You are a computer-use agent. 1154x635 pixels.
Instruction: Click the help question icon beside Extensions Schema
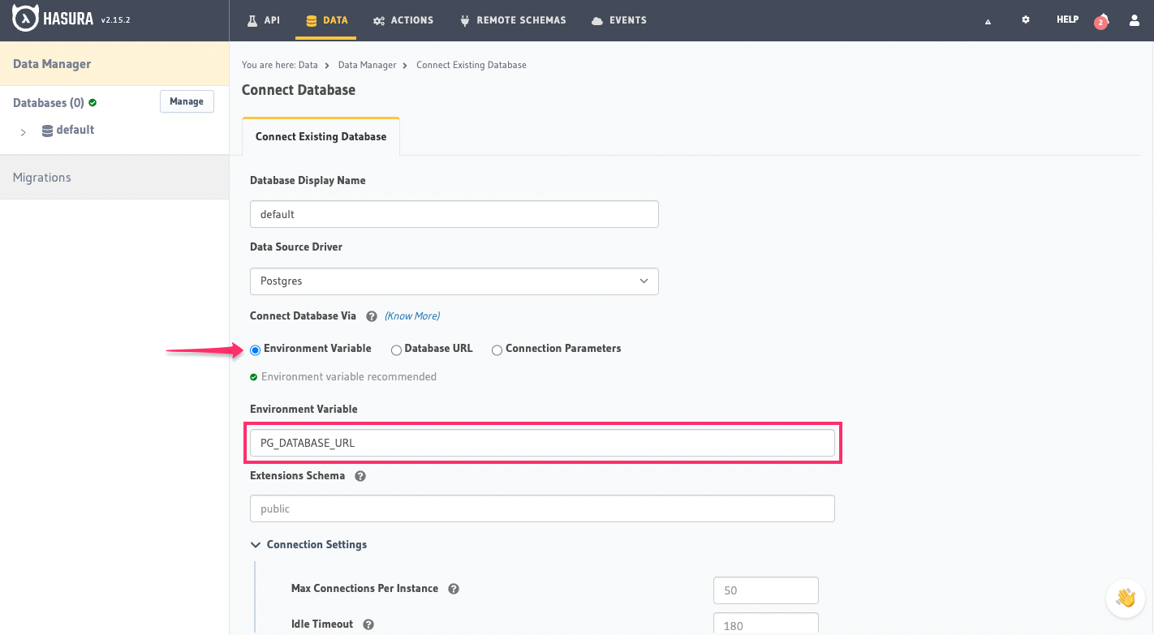point(360,476)
